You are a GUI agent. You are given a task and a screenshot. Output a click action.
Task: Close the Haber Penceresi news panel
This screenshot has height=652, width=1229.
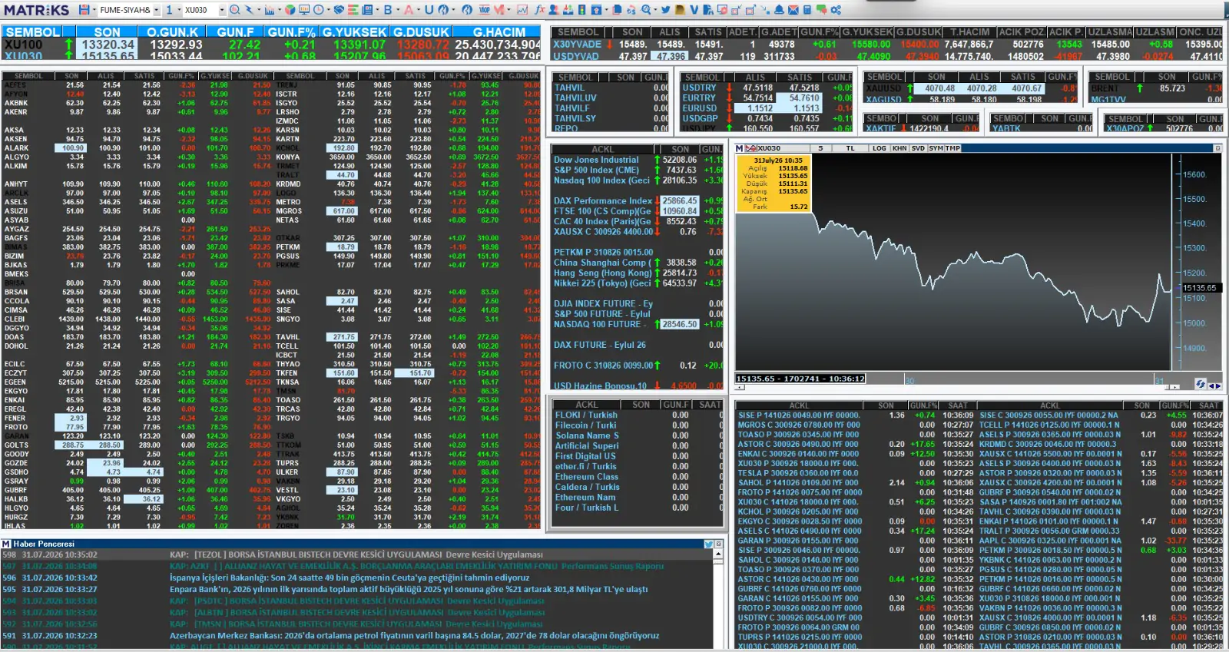click(x=719, y=544)
